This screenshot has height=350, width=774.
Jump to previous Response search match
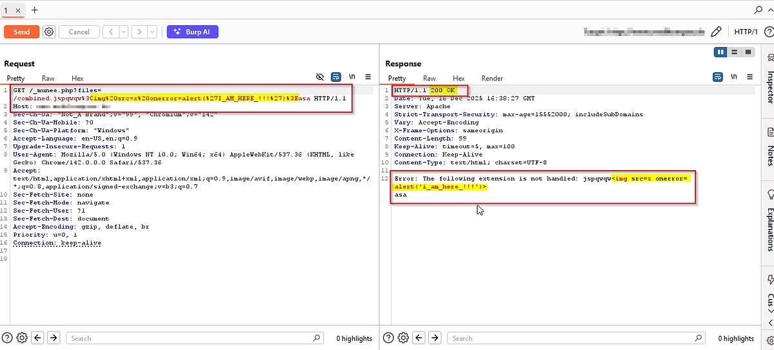click(420, 338)
